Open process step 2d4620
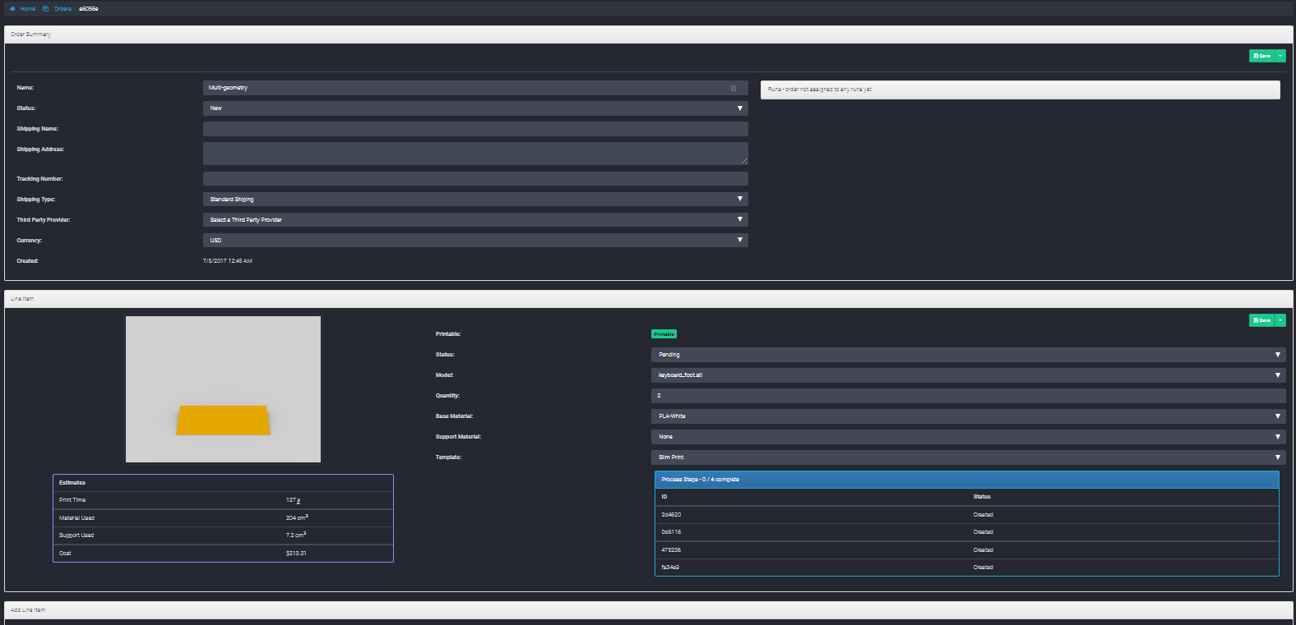Viewport: 1296px width, 625px height. pyautogui.click(x=671, y=515)
